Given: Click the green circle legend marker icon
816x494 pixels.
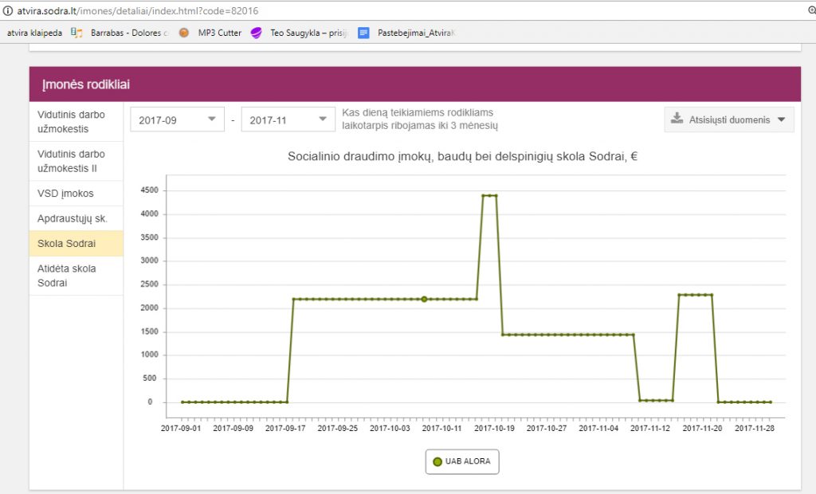Looking at the screenshot, I should [437, 462].
